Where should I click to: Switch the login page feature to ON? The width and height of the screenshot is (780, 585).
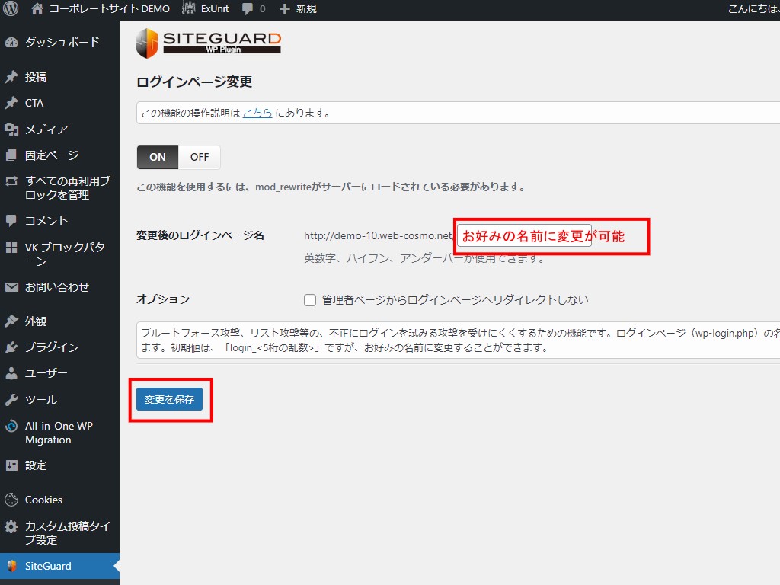point(158,157)
